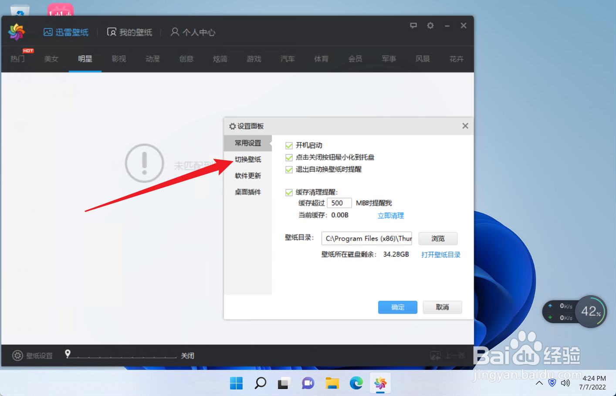Open the clock showing 4:24 PM
616x396 pixels.
click(x=593, y=382)
